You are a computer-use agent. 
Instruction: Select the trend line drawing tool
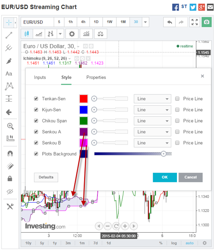pyautogui.click(x=9, y=35)
